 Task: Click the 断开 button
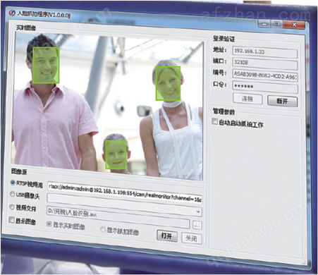[x=283, y=101]
